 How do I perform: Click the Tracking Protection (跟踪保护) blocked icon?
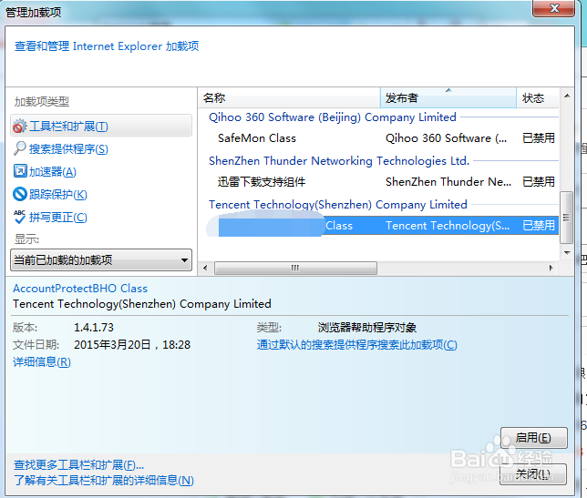[20, 194]
